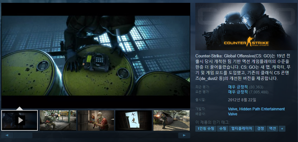Open recent reviews 매우 긍정적 link
This screenshot has height=142, width=298.
pyautogui.click(x=238, y=87)
